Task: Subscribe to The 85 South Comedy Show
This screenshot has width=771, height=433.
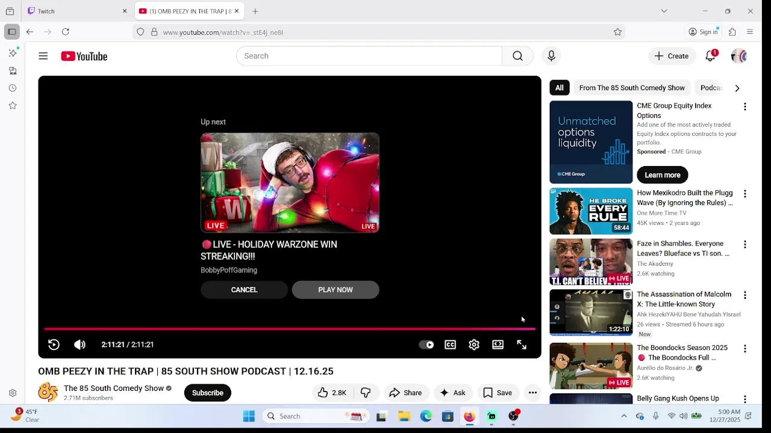Action: (208, 393)
